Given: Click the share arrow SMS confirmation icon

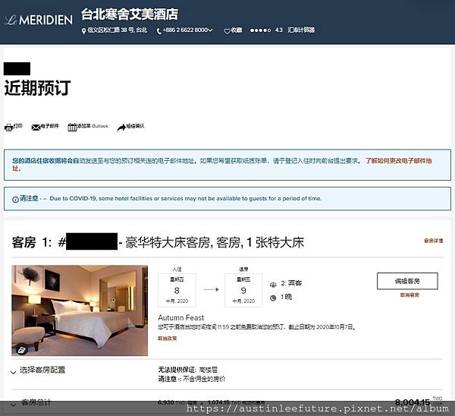Looking at the screenshot, I should pyautogui.click(x=121, y=128).
